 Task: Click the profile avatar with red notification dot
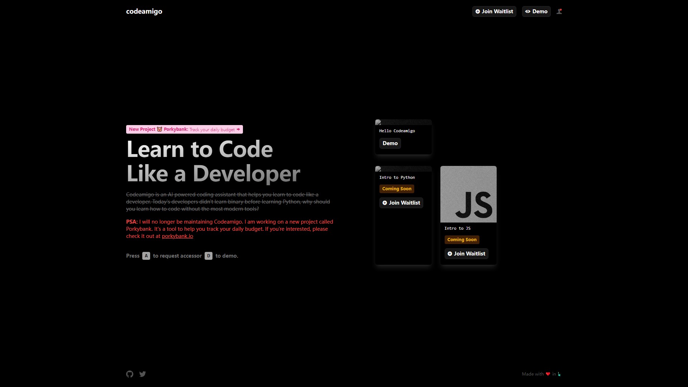coord(559,11)
